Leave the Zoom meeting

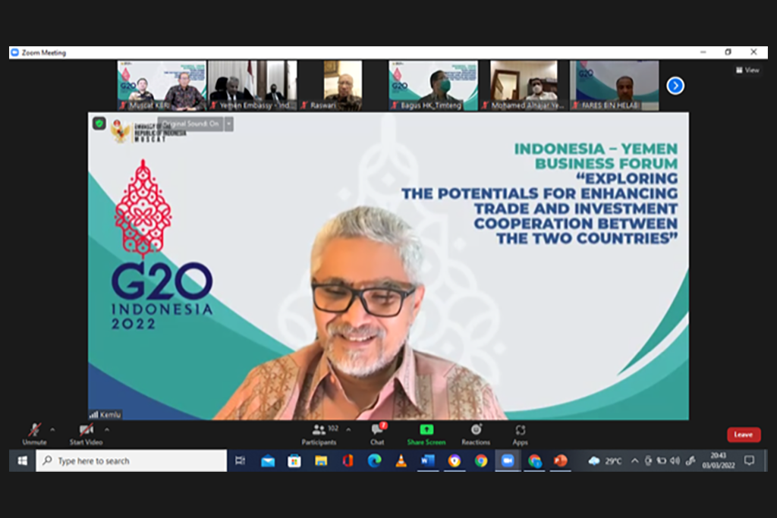click(x=744, y=435)
